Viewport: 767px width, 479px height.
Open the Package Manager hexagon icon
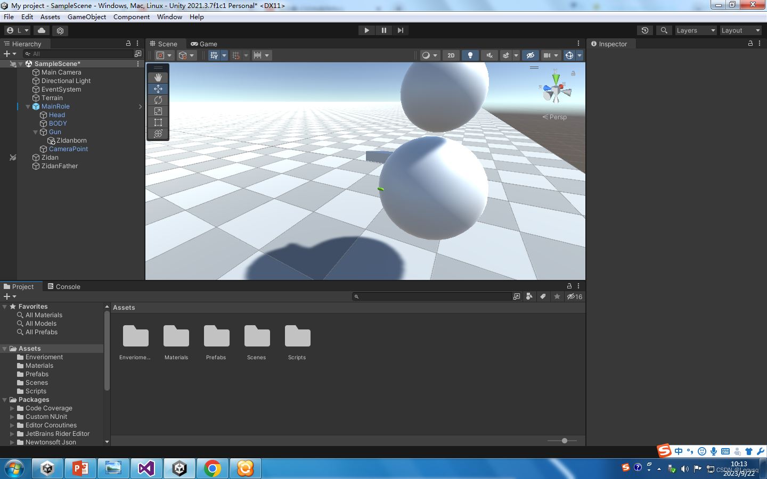pos(60,30)
